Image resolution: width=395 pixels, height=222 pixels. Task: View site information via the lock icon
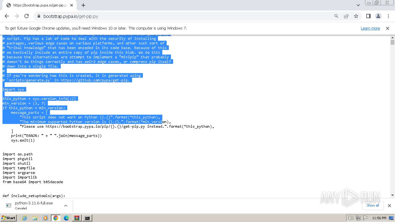[x=39, y=16]
